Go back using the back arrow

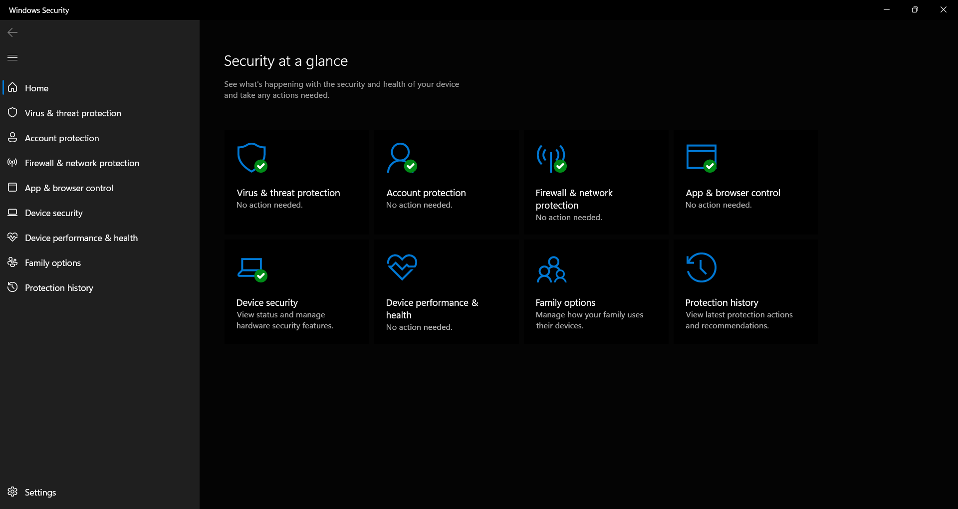12,32
